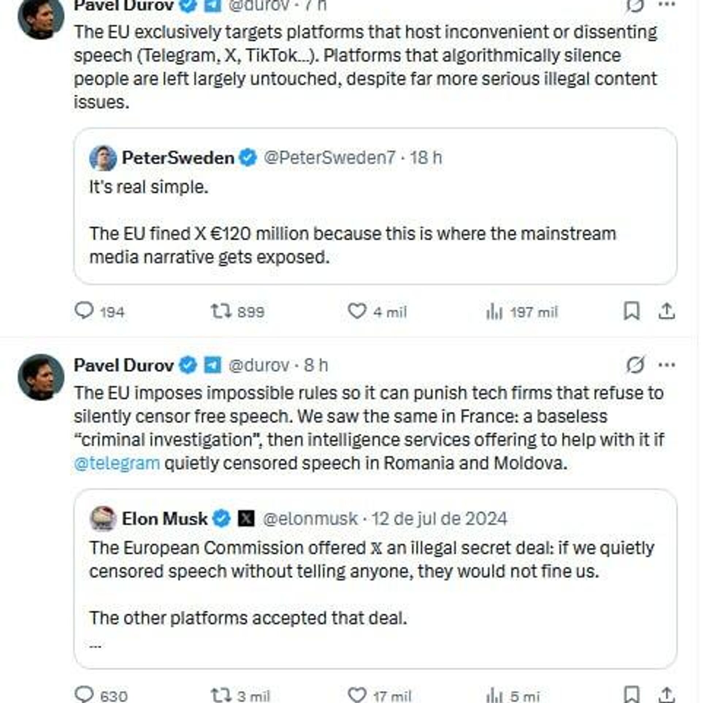Open more options on the 8 h post
The width and height of the screenshot is (701, 703).
pyautogui.click(x=667, y=365)
